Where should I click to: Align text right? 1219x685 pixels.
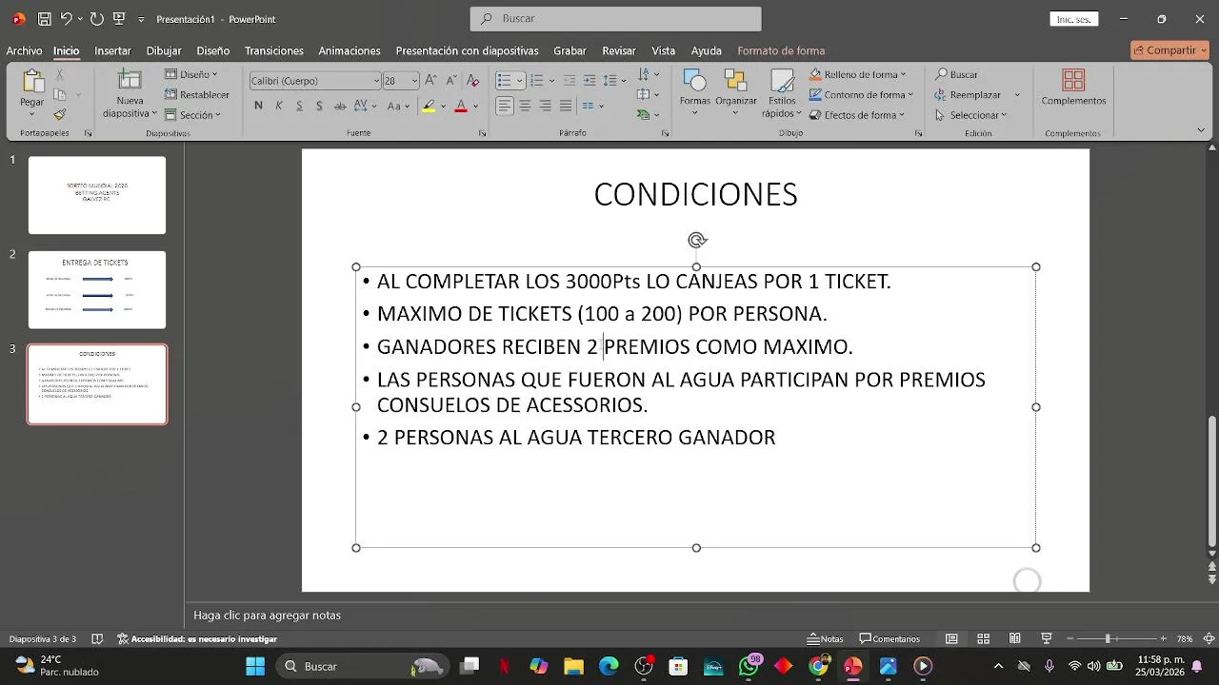(545, 106)
